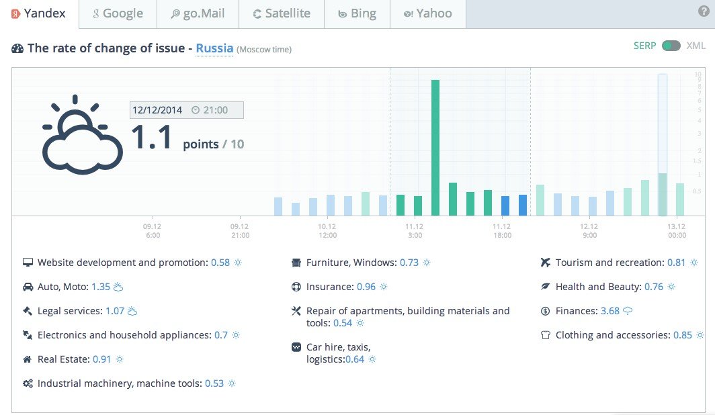Open the Website development value 0.58
The height and width of the screenshot is (415, 715).
pos(220,263)
